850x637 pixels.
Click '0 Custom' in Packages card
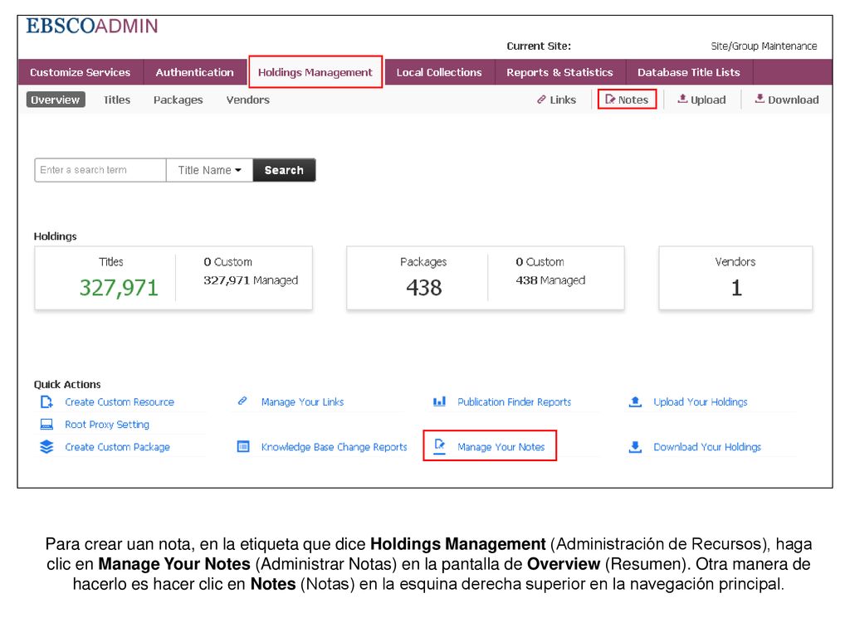pos(540,261)
